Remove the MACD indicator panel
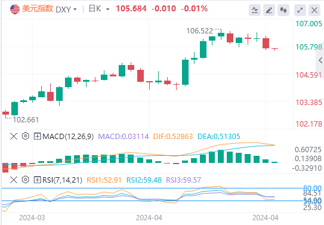 point(14,136)
